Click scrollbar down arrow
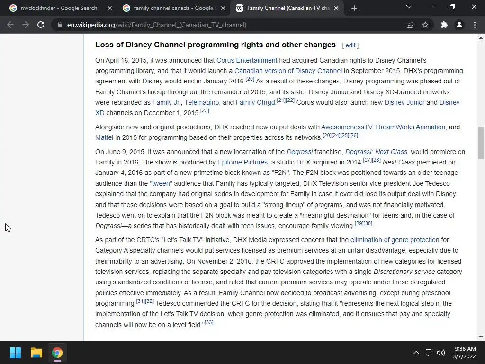Image resolution: width=485 pixels, height=364 pixels. pos(481,337)
